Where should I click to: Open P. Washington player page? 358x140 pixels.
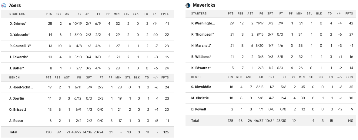[203, 23]
